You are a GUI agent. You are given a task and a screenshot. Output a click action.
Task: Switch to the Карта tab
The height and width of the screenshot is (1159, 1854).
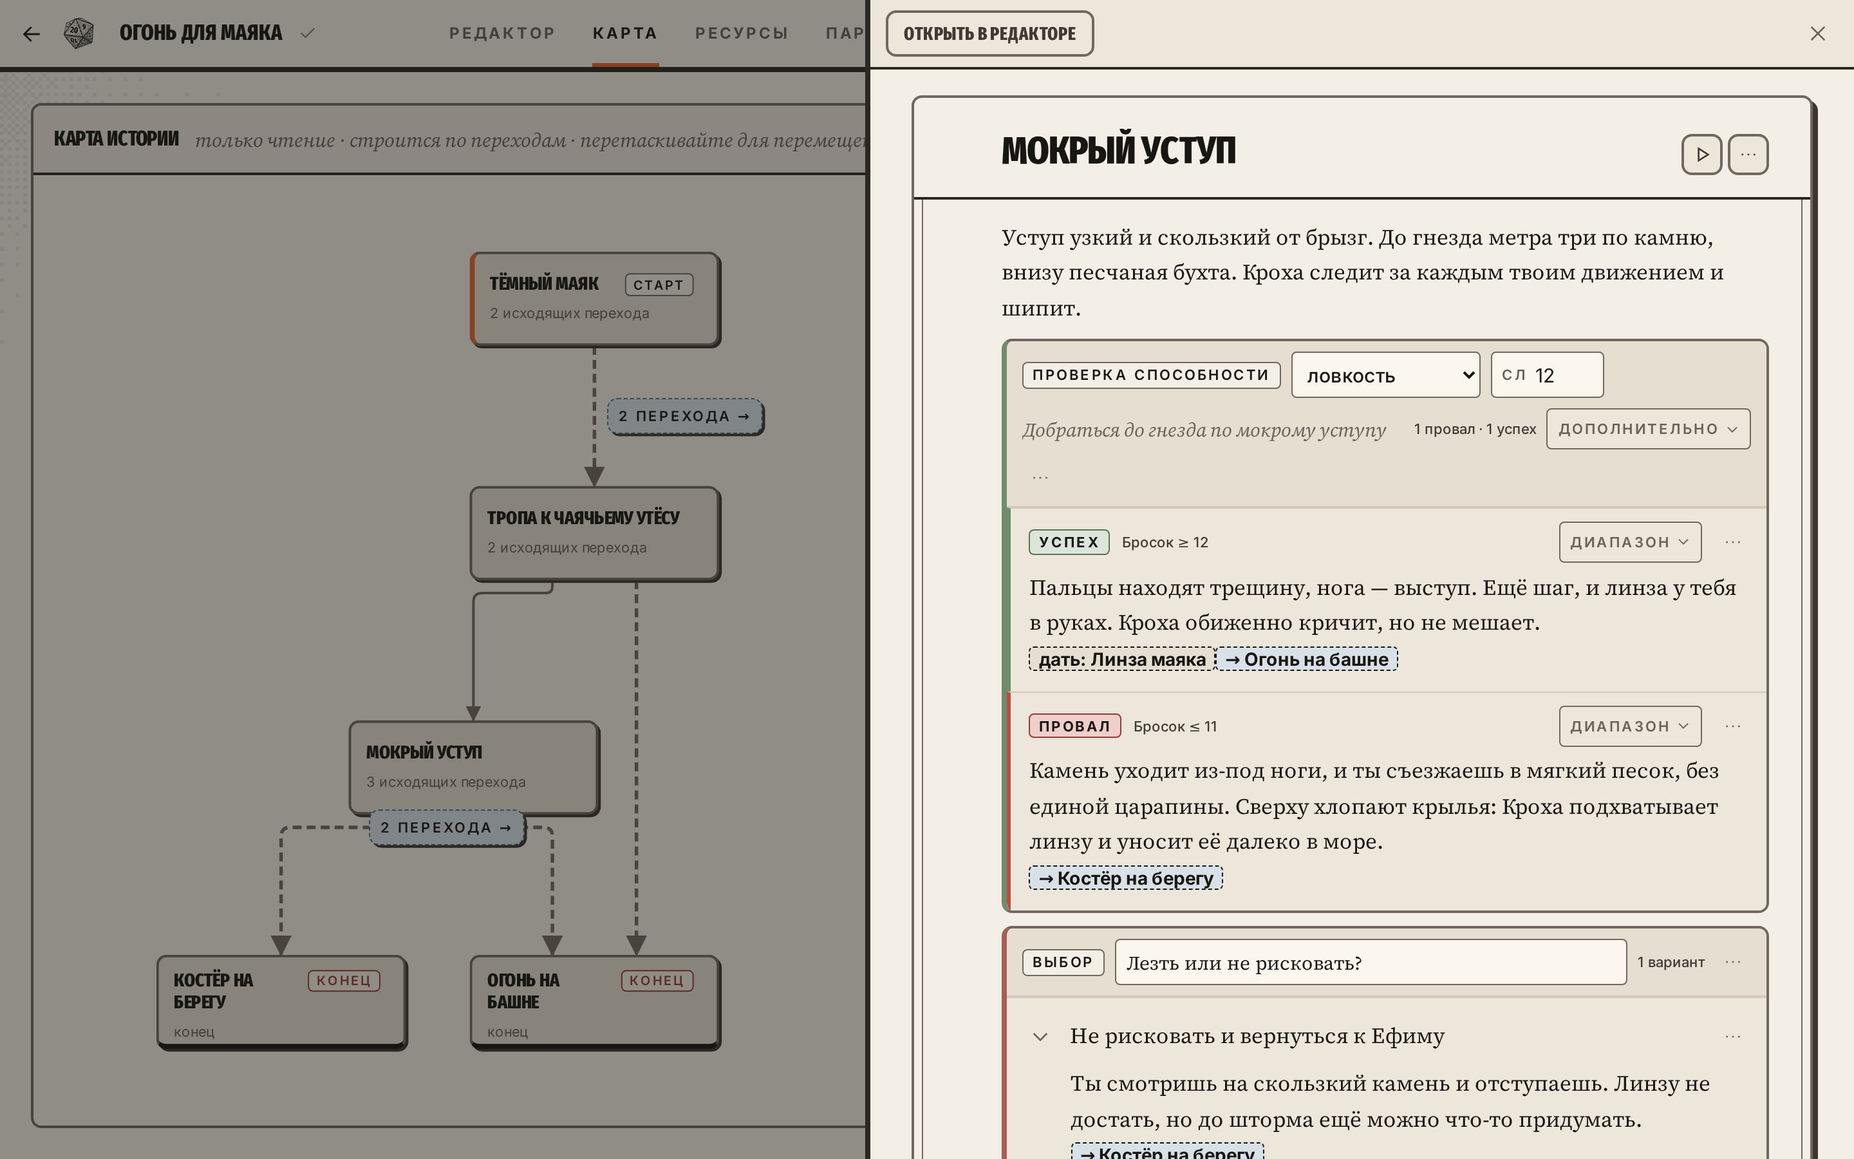pyautogui.click(x=625, y=33)
